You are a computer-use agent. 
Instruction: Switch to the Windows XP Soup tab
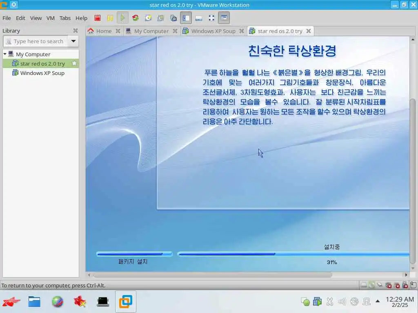(213, 31)
